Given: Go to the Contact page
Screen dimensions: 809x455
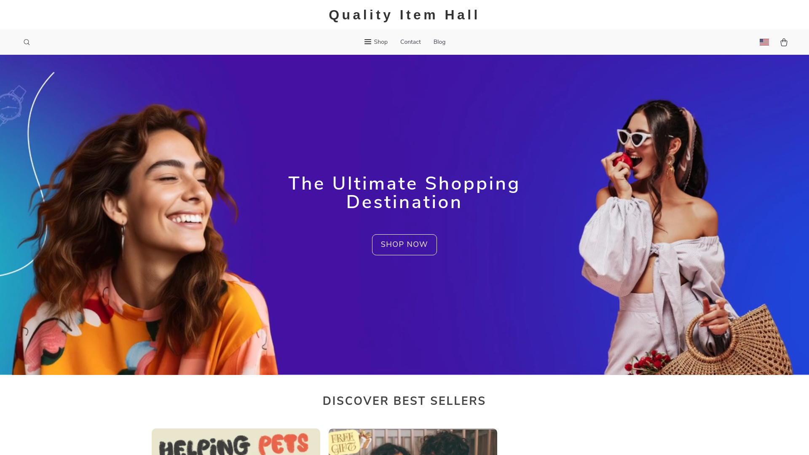Looking at the screenshot, I should click(x=410, y=42).
